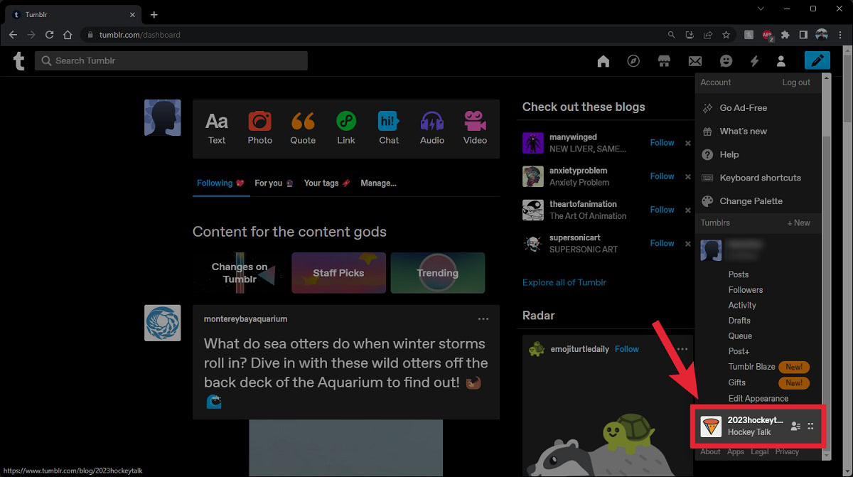Open the Home dashboard icon
Image resolution: width=853 pixels, height=477 pixels.
[x=603, y=62]
